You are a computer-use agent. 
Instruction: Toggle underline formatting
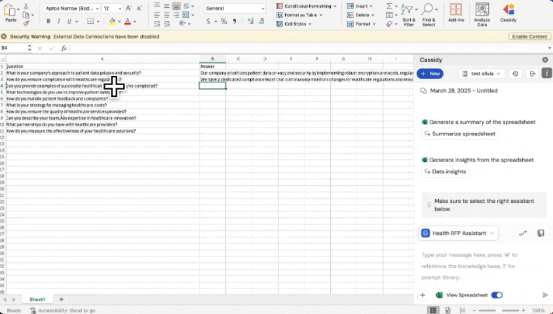(x=69, y=22)
